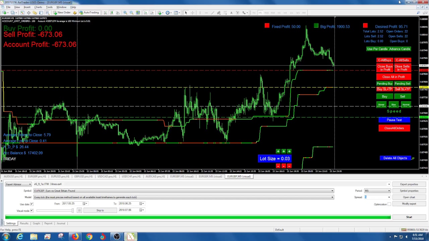The image size is (429, 241).
Task: Toggle the red Fixed Profit square
Action: (267, 25)
